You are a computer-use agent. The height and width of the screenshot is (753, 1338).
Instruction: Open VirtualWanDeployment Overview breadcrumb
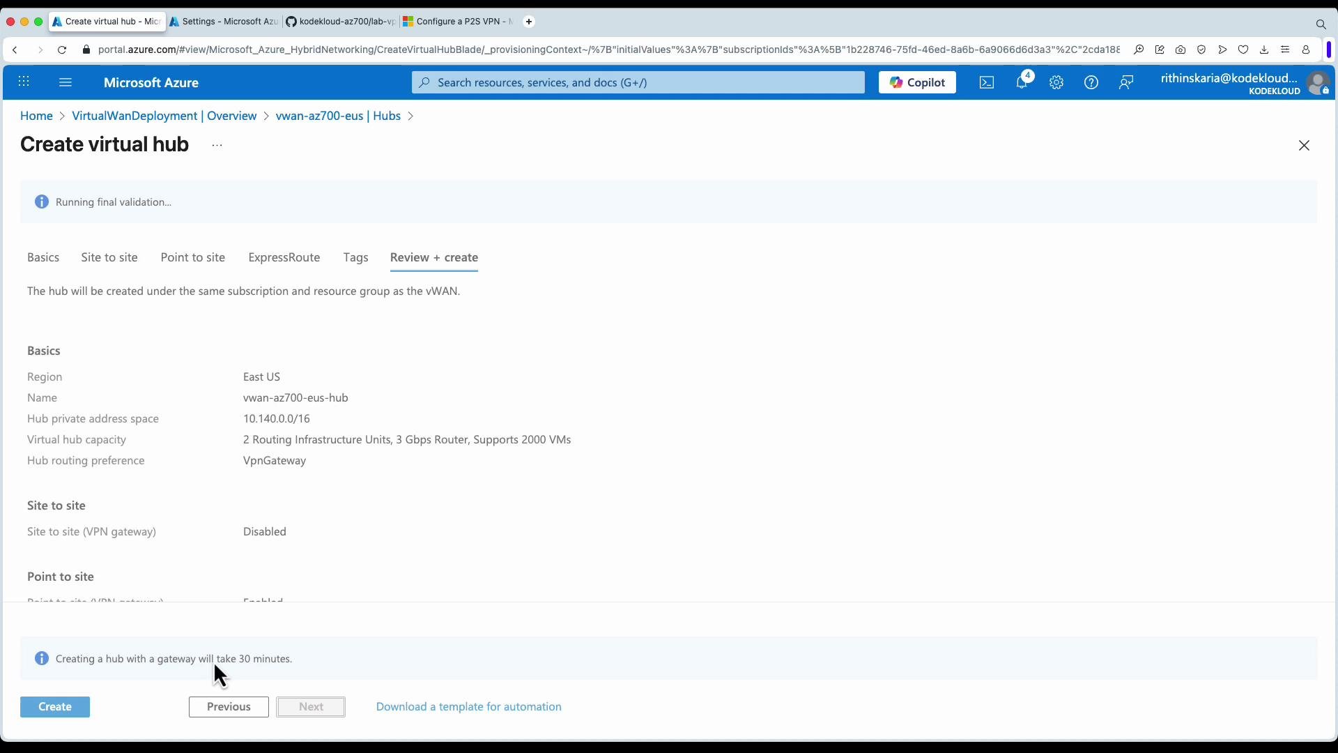click(164, 116)
